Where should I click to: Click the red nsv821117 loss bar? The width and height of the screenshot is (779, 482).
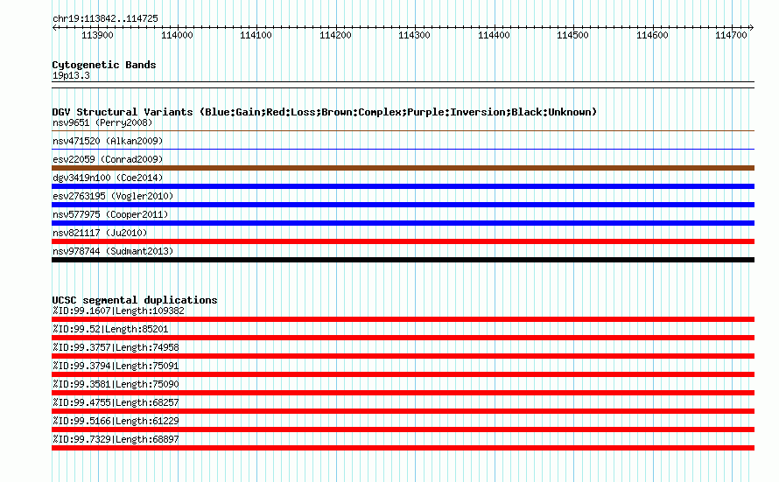[x=403, y=241]
